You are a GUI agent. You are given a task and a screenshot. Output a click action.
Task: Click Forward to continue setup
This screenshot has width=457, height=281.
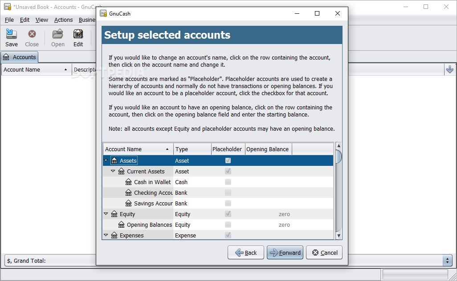[285, 253]
